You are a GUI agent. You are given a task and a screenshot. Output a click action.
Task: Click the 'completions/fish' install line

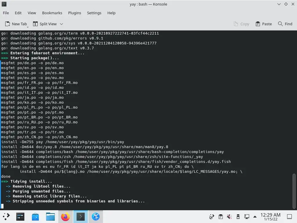(x=116, y=161)
